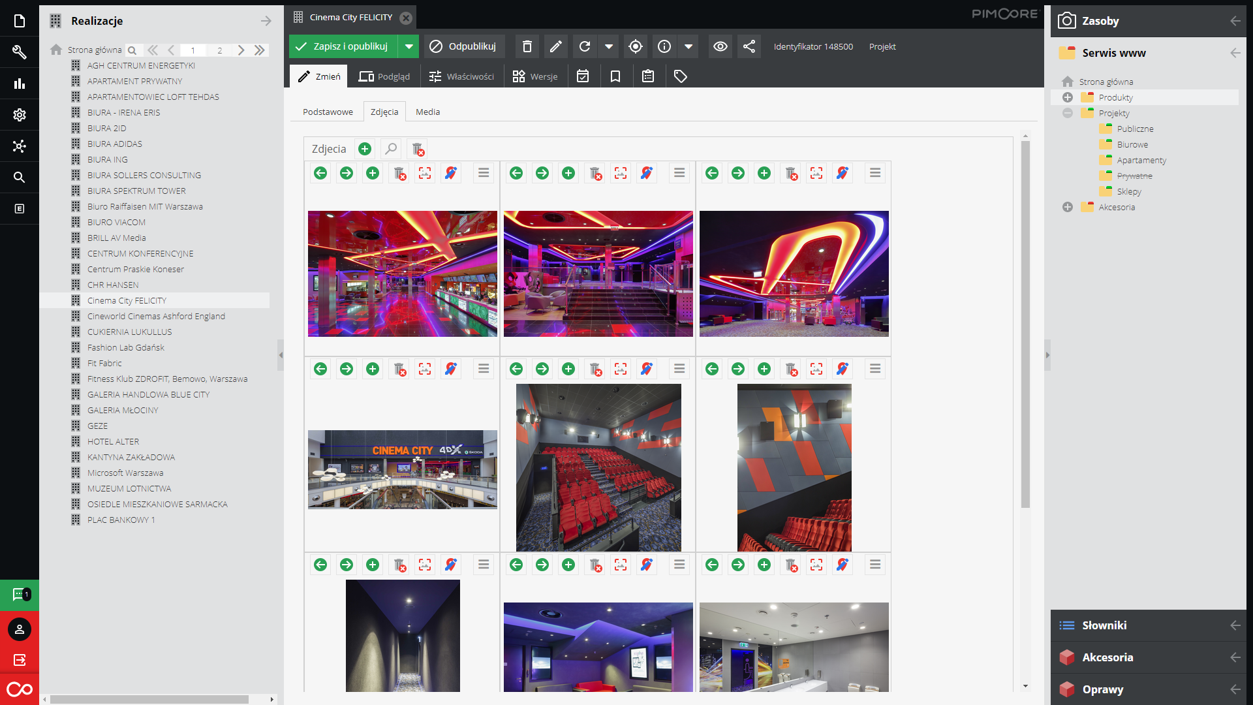1253x705 pixels.
Task: Switch to the Media tab
Action: click(428, 112)
